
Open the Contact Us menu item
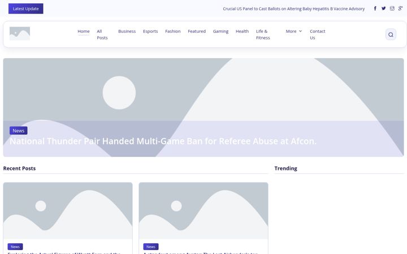coord(318,34)
